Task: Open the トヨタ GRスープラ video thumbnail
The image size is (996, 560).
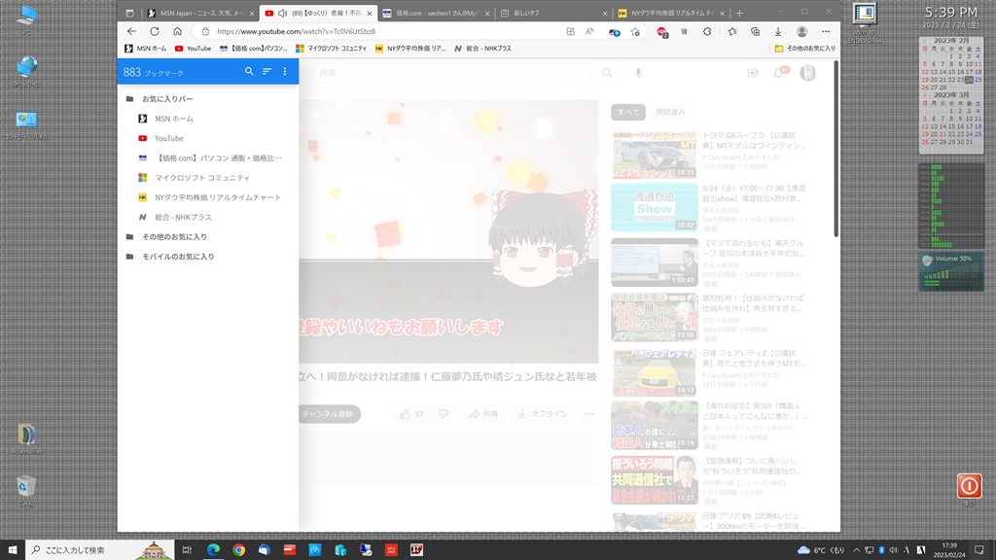Action: 655,155
